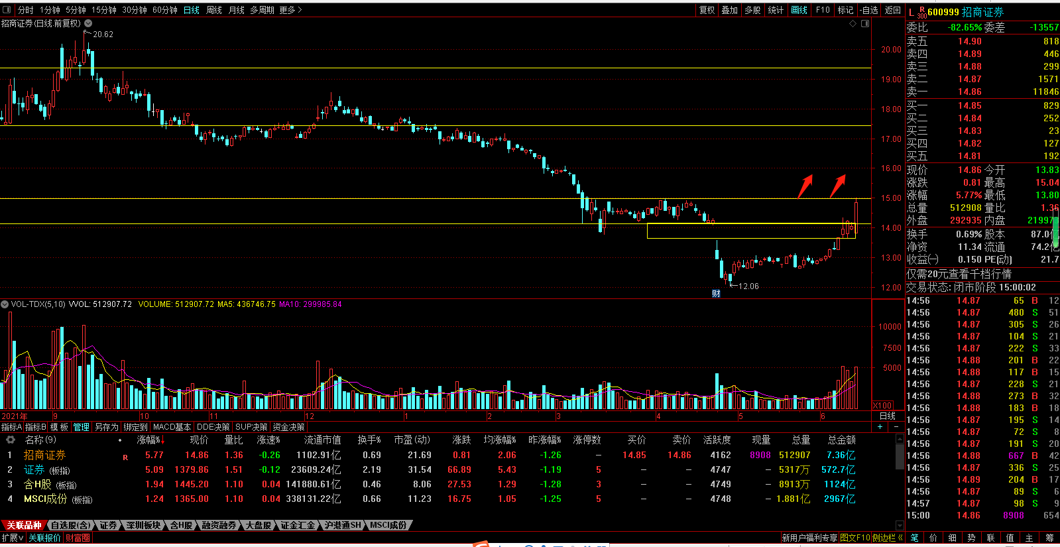This screenshot has height=547, width=1060.
Task: Click 另存为 save-as button
Action: tap(106, 427)
